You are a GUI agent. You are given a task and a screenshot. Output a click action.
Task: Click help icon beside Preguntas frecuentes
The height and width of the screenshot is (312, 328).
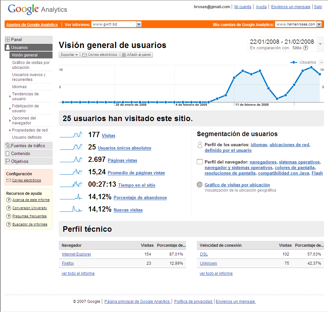click(x=8, y=216)
